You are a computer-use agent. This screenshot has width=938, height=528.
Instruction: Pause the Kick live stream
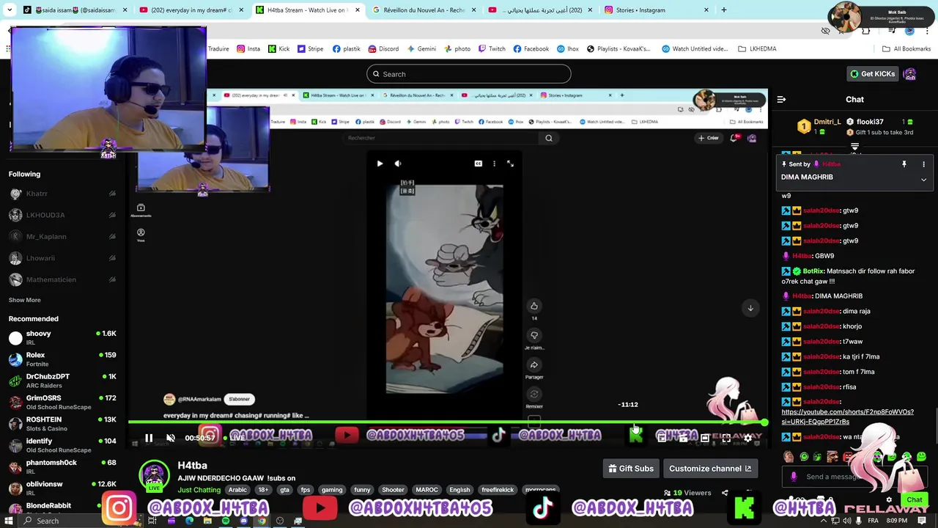(149, 438)
